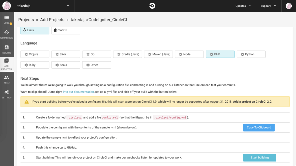Choose Elixir as the language
The image size is (296, 166).
coord(66,54)
